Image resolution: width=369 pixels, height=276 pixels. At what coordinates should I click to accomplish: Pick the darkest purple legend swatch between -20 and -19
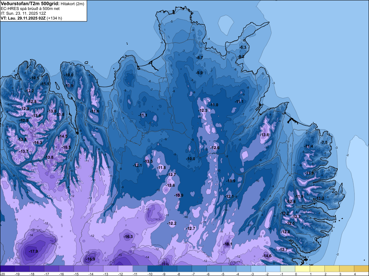[7, 269]
